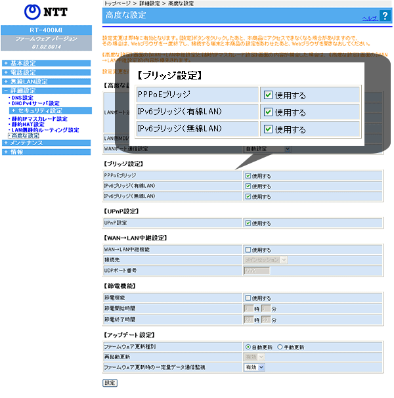This screenshot has width=394, height=398.
Task: Enable the WAN→LAN中継機能 checkbox
Action: [x=248, y=250]
